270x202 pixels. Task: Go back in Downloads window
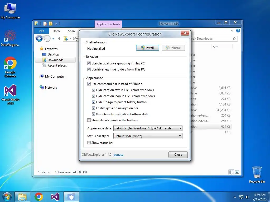pyautogui.click(x=39, y=39)
